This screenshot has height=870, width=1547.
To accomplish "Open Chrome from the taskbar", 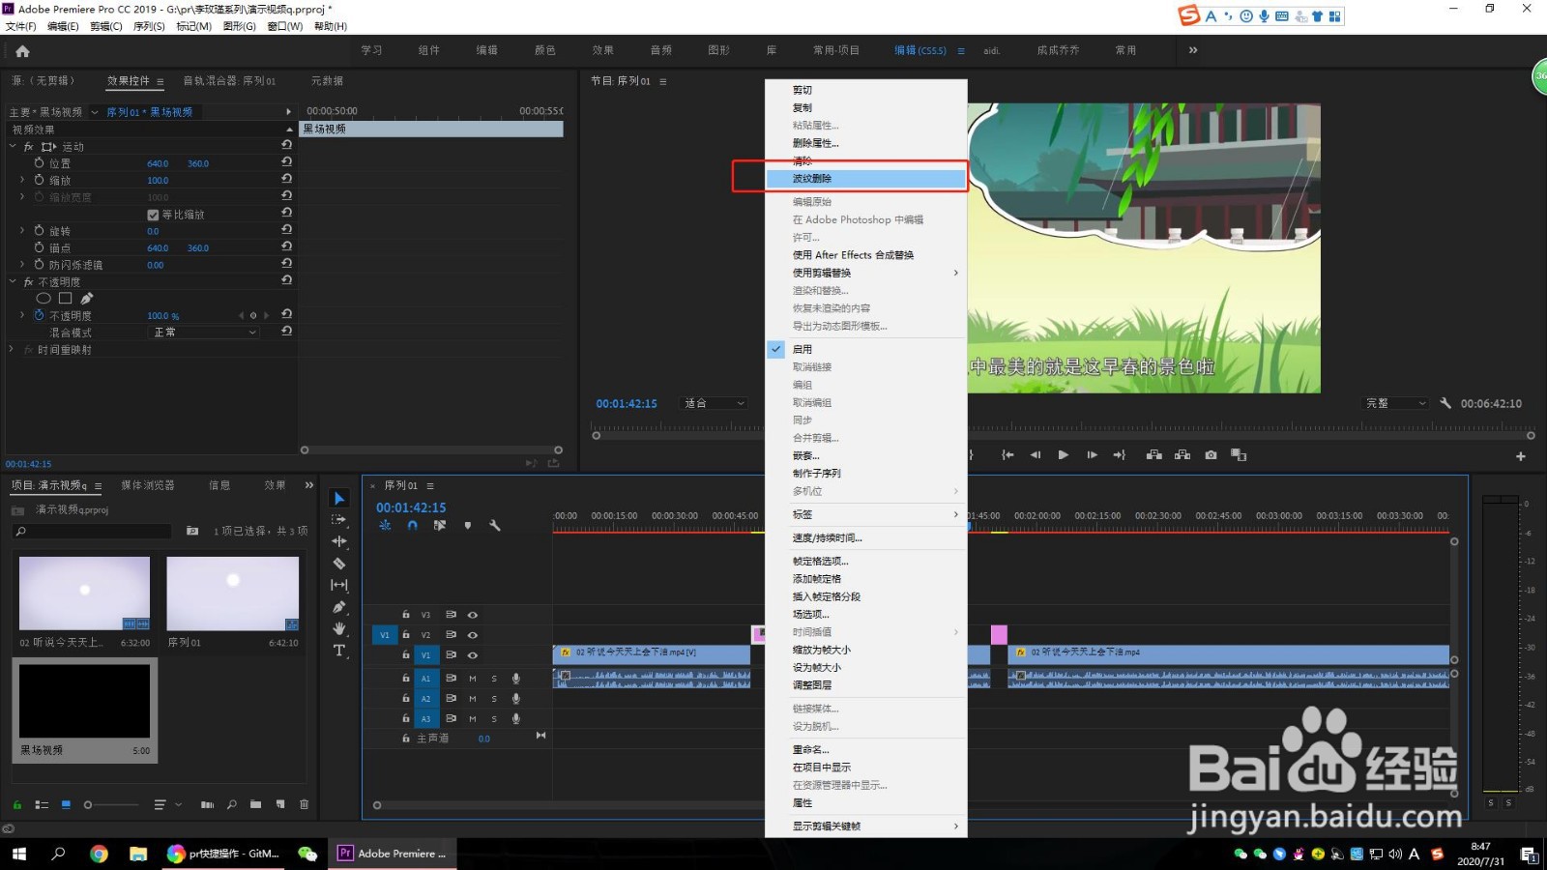I will [99, 854].
